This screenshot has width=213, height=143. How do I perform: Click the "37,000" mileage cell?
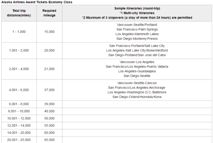tap(49, 90)
